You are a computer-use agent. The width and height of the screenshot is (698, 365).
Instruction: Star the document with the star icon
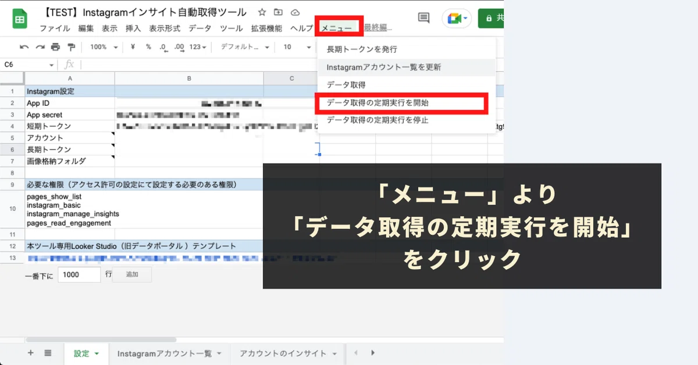262,12
